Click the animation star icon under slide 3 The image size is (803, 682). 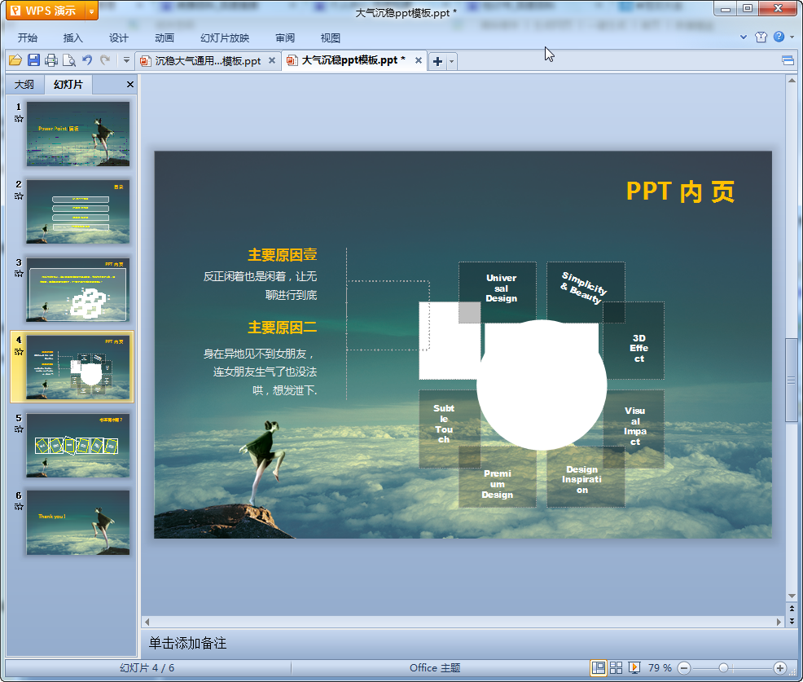point(19,274)
